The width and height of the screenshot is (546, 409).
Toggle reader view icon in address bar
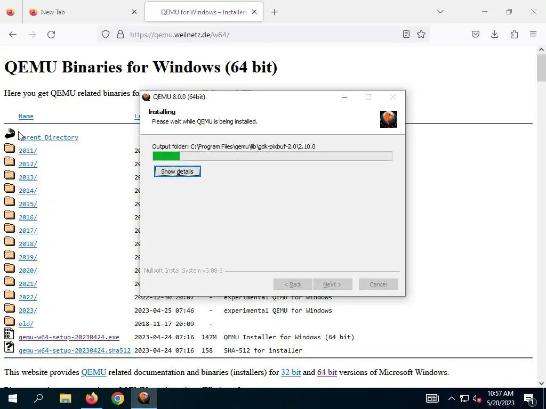[406, 34]
